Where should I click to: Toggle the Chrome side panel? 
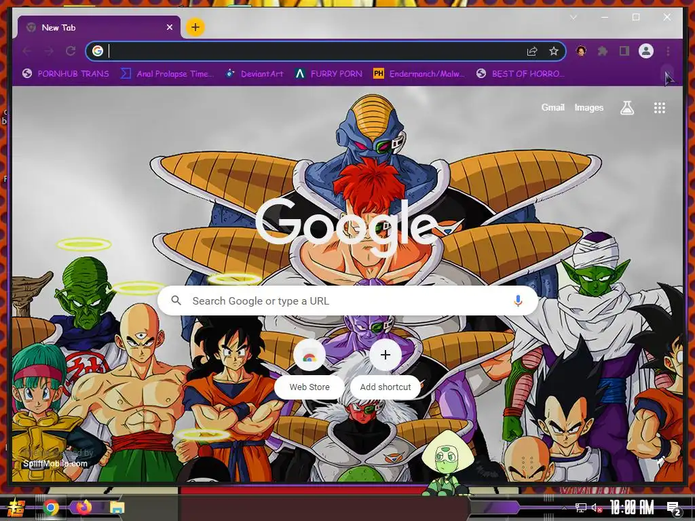(624, 51)
